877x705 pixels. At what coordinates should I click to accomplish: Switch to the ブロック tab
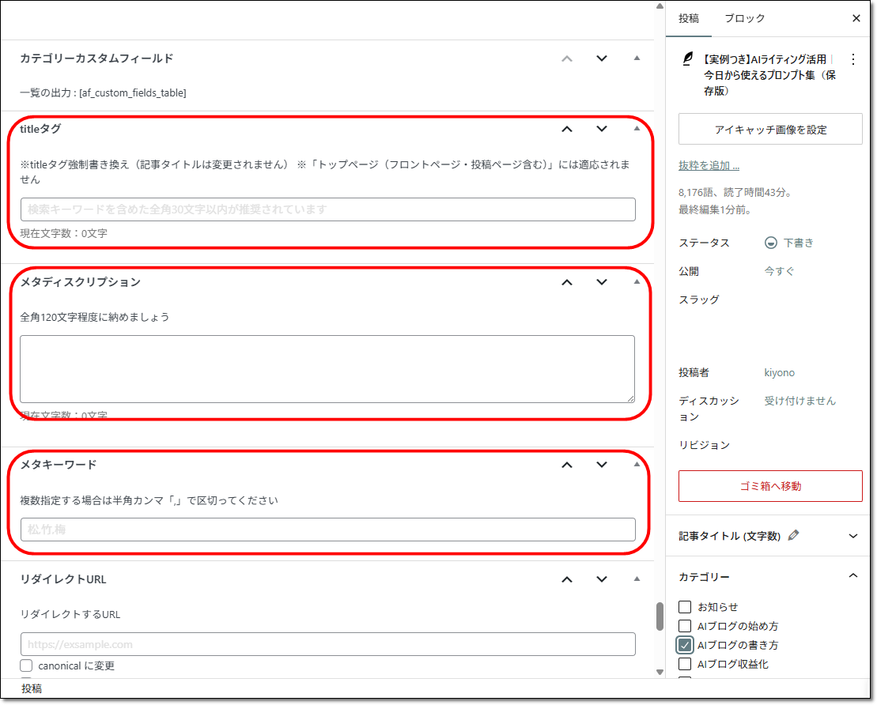[x=743, y=18]
